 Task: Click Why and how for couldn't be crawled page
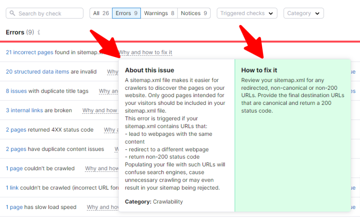click(102, 169)
